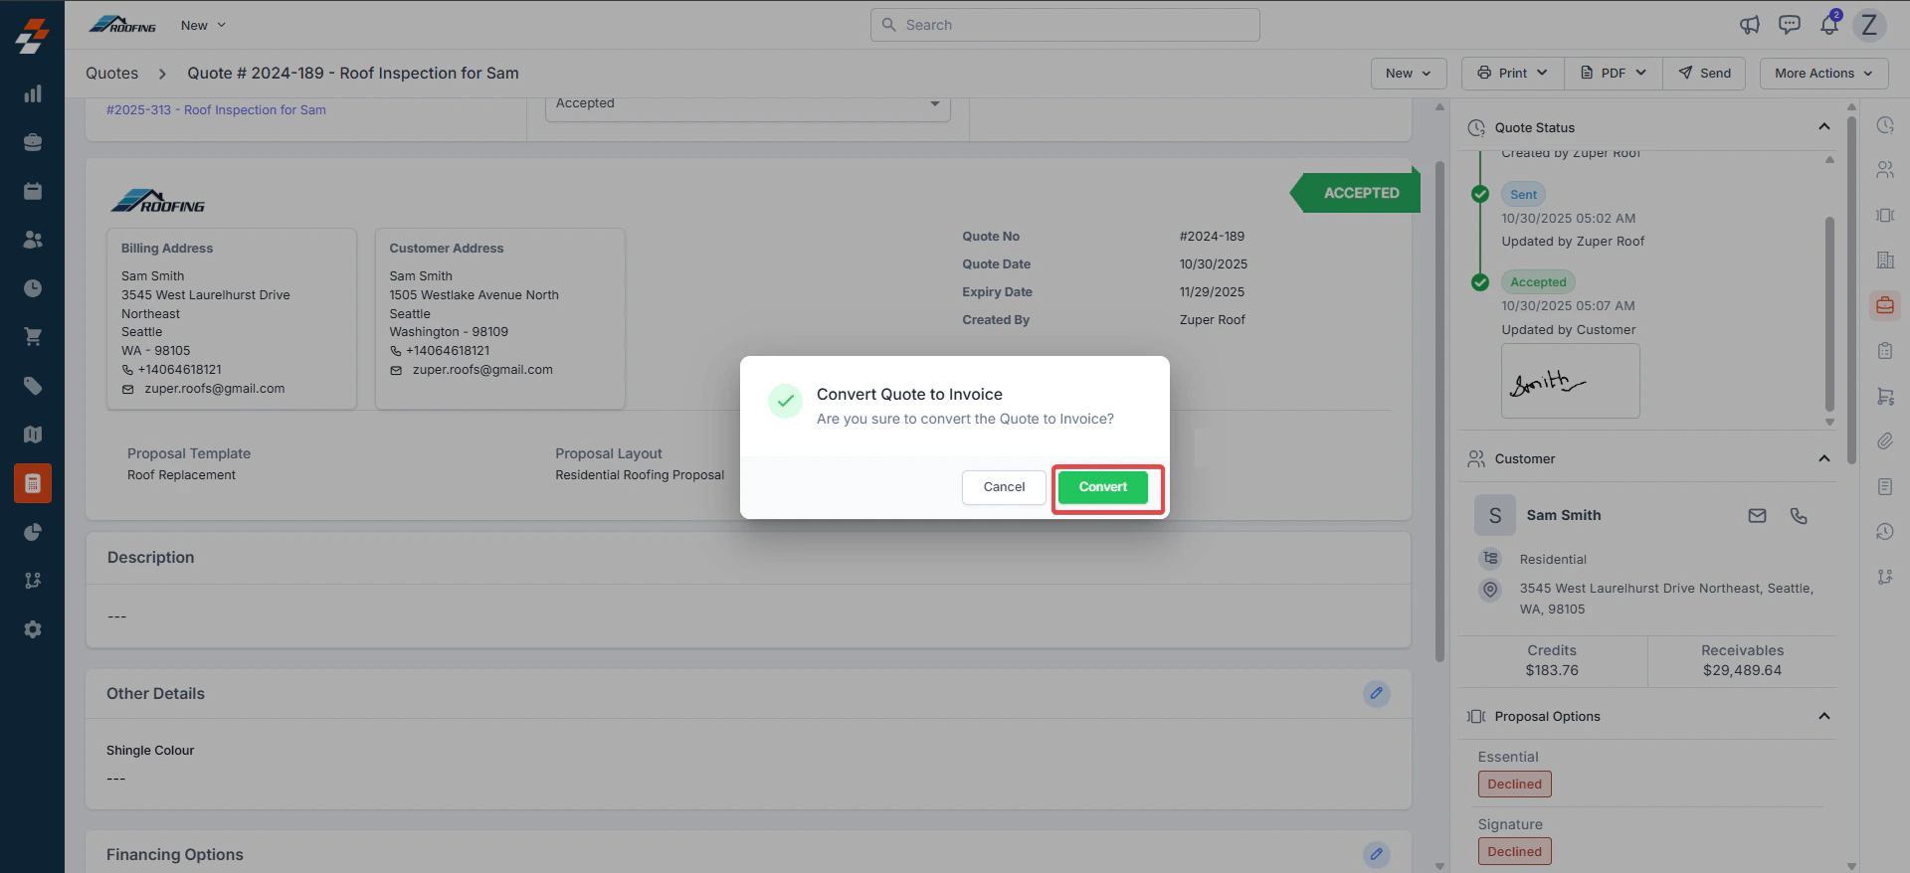Open the attachments paperclip rail icon
The height and width of the screenshot is (873, 1910).
tap(1885, 440)
